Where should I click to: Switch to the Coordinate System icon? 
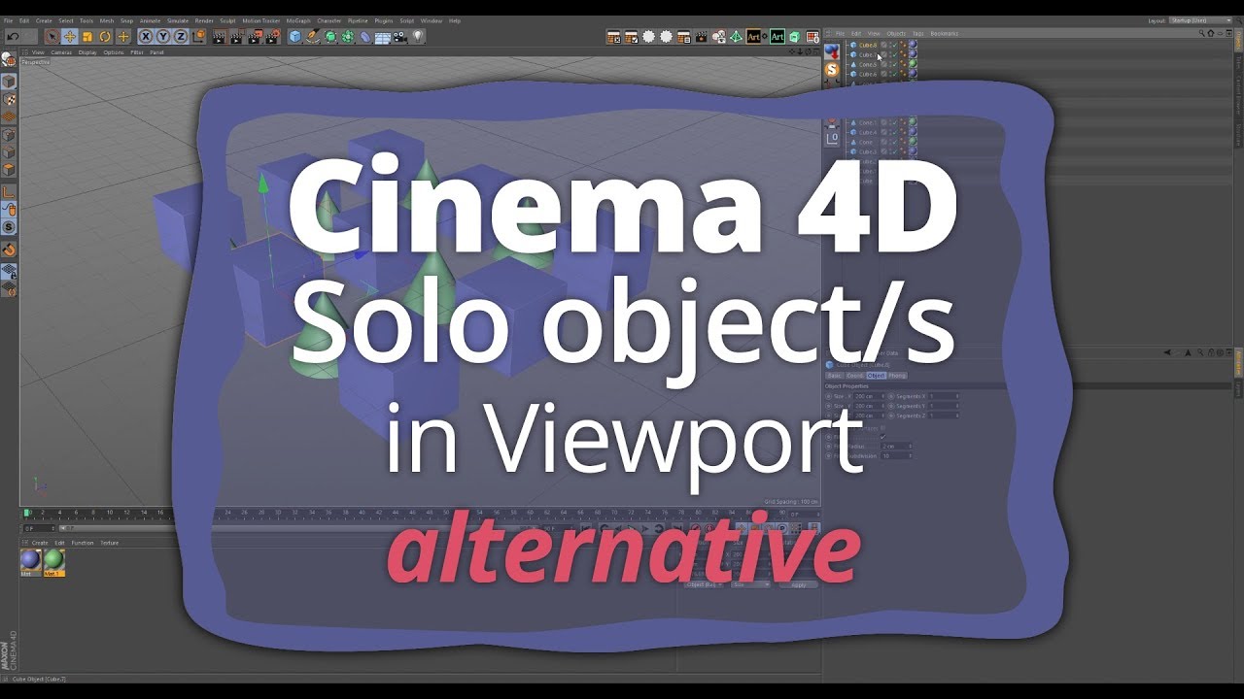point(198,36)
